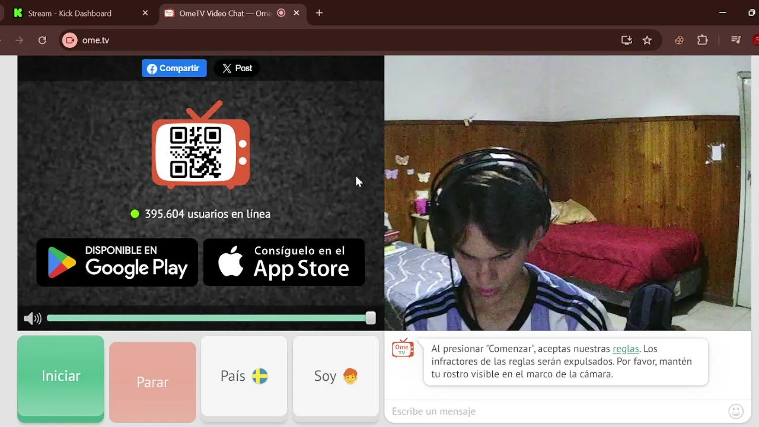Close the Kick Dashboard tab

145,13
